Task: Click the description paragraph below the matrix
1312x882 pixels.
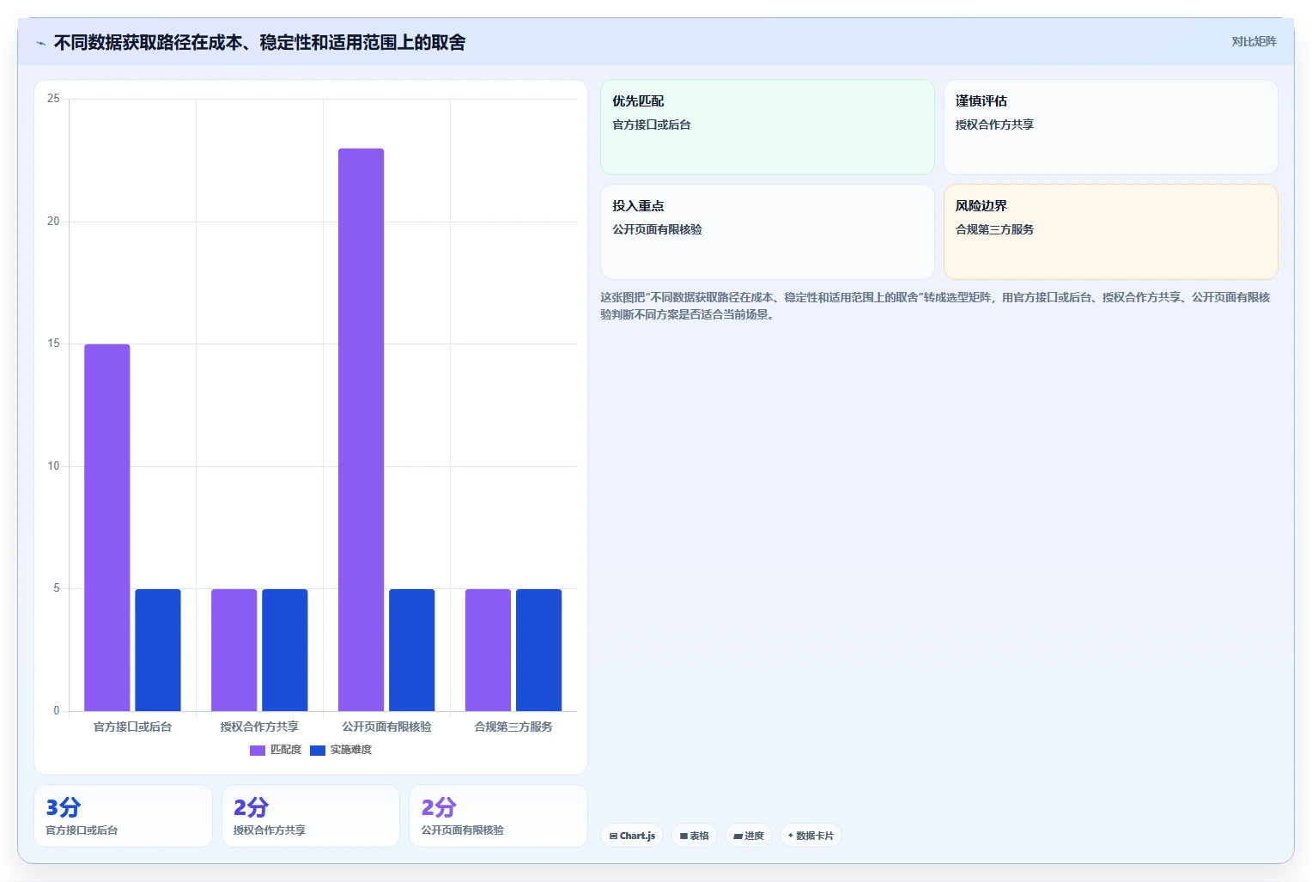Action: (935, 306)
